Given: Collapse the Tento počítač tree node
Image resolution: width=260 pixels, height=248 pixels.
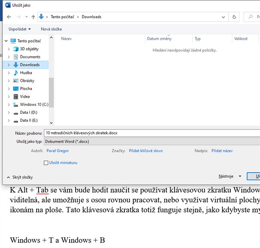Looking at the screenshot, I should click(6, 41).
